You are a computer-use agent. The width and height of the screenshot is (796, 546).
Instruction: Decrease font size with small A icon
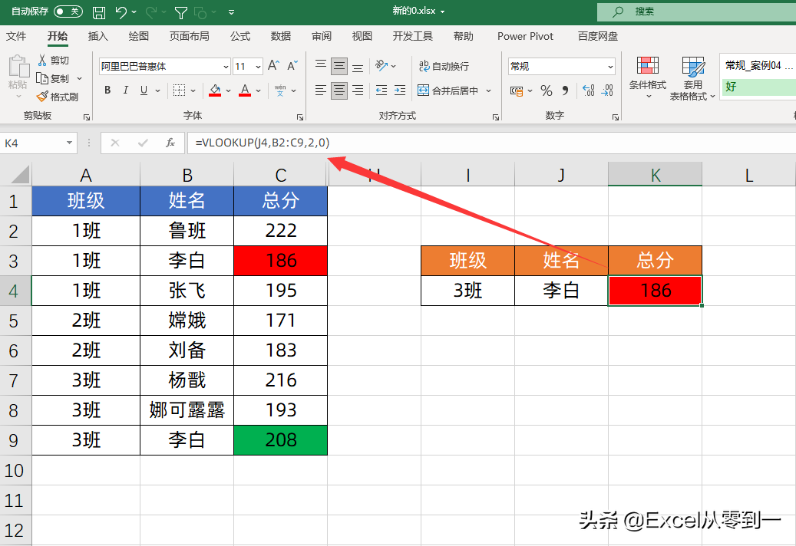coord(292,65)
